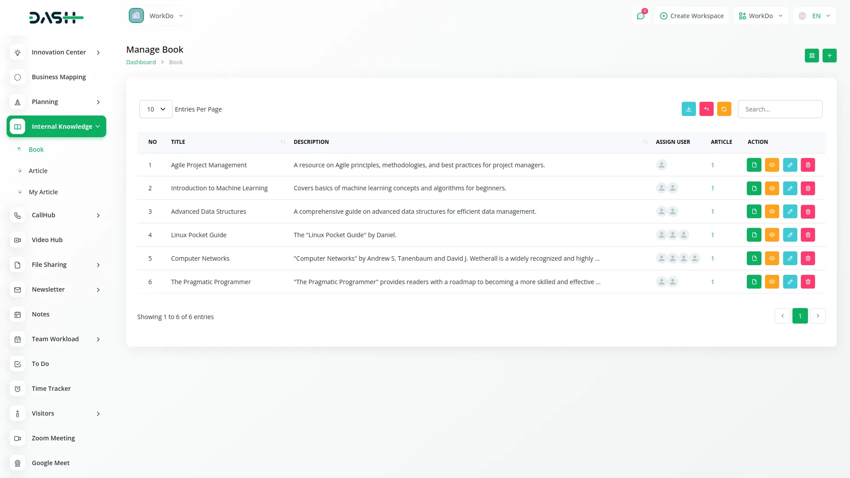
Task: Open the Entries Per Page dropdown
Action: (155, 109)
